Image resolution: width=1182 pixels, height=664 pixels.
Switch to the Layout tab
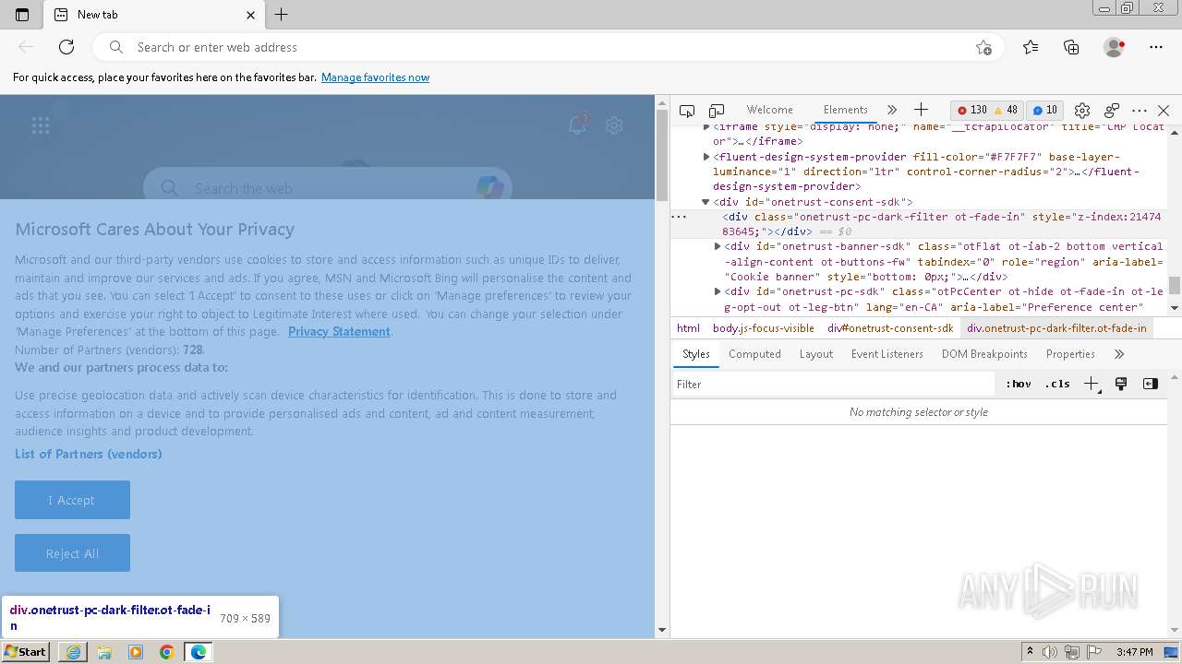[816, 354]
